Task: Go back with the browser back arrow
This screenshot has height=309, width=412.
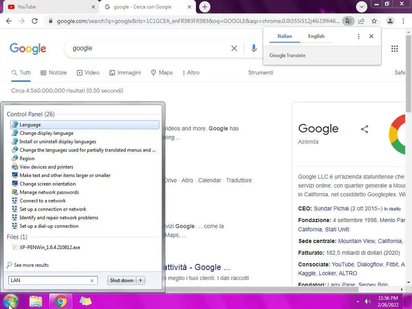Action: point(9,21)
